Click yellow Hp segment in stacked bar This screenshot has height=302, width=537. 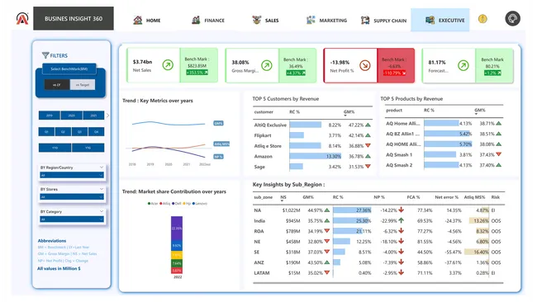(x=177, y=255)
